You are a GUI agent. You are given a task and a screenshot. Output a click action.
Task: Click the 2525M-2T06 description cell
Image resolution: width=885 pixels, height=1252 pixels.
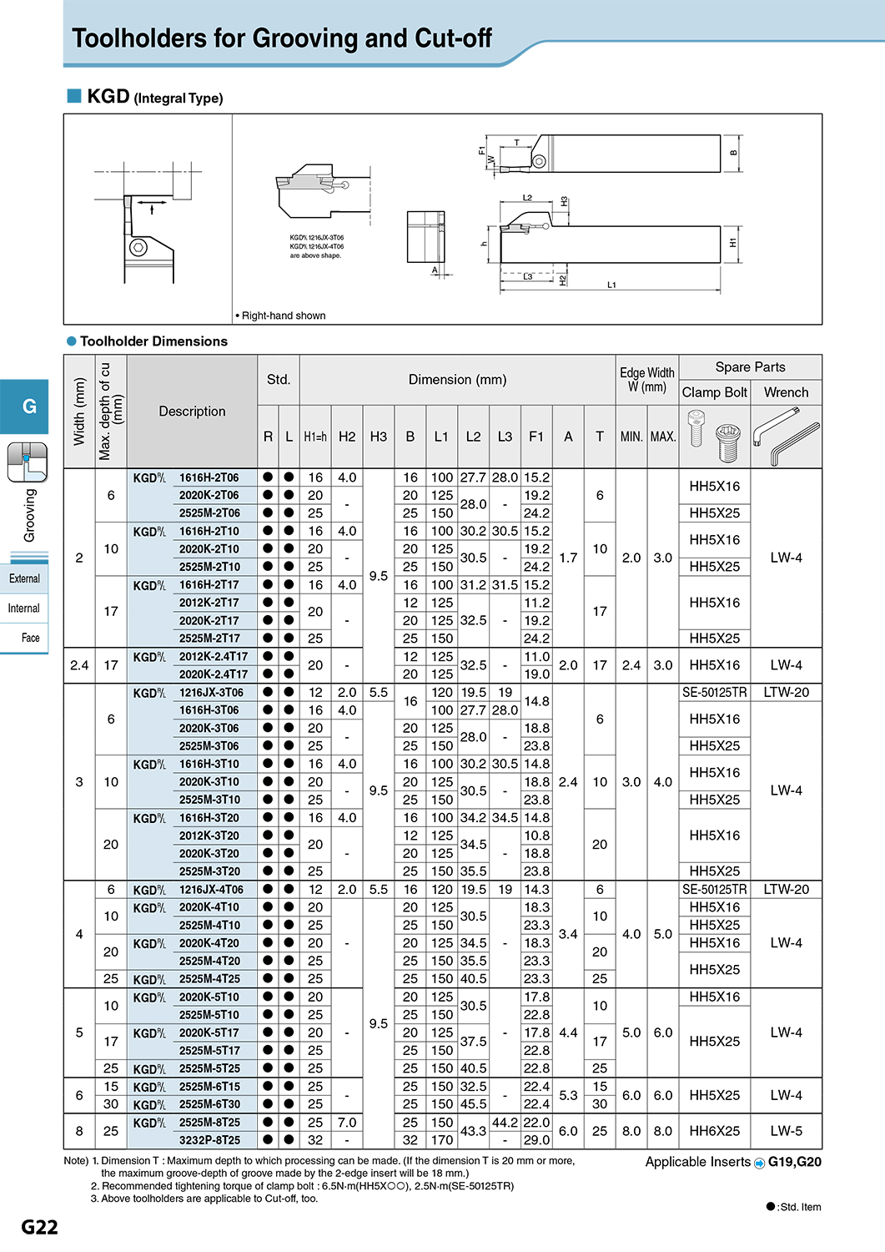coord(209,513)
